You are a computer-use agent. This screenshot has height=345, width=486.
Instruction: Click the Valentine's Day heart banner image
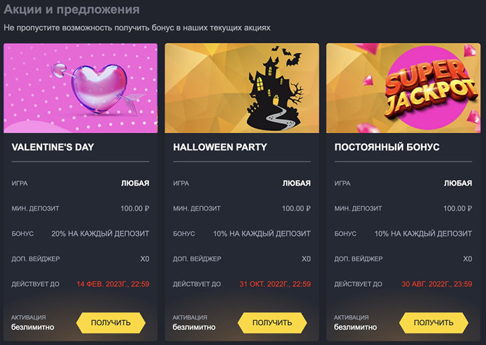coord(80,88)
